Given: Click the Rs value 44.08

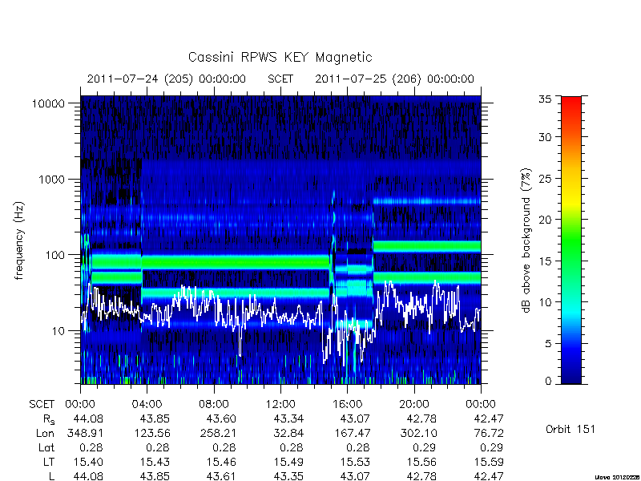Looking at the screenshot, I should (x=88, y=418).
